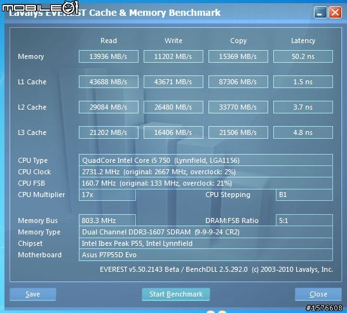Select L2 Cache write value 26480 MB/s
This screenshot has height=313, width=347.
pyautogui.click(x=173, y=107)
